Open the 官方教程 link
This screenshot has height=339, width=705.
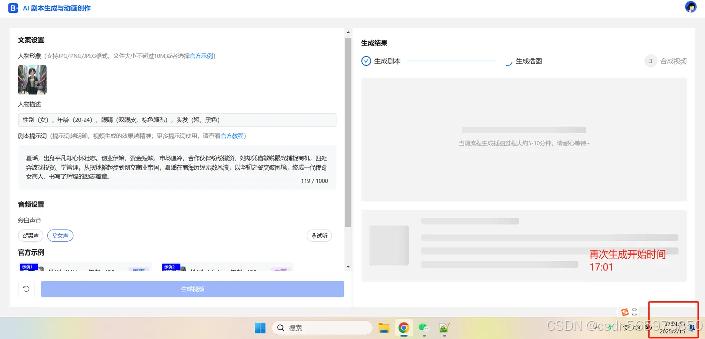pyautogui.click(x=232, y=136)
